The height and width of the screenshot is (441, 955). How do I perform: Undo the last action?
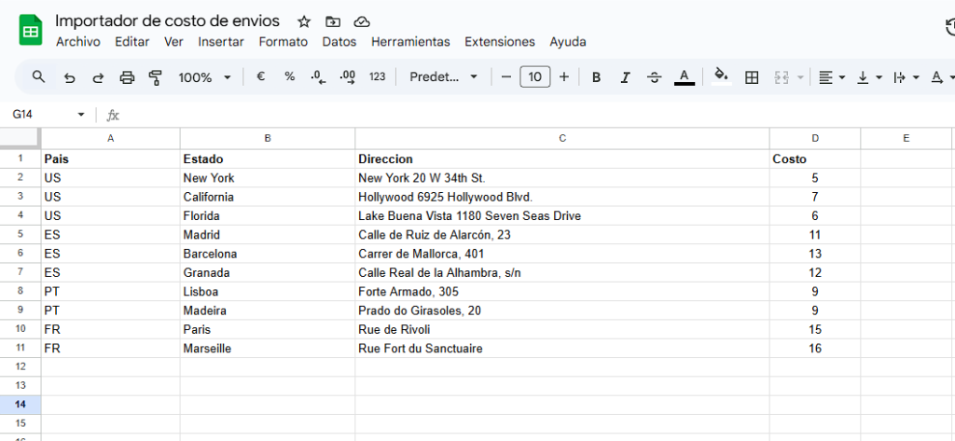69,77
